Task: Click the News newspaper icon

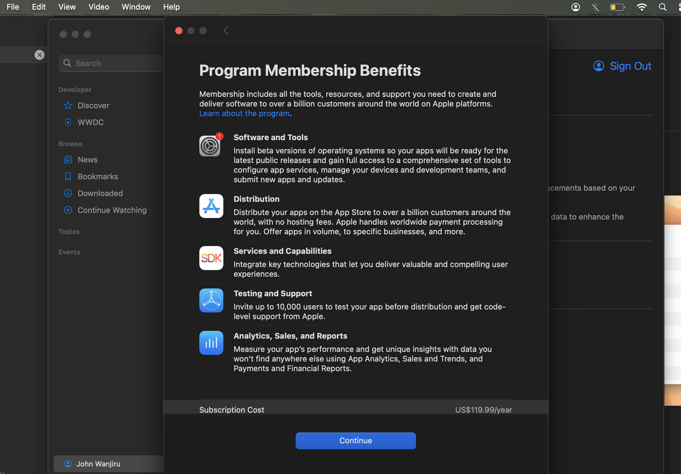Action: pyautogui.click(x=68, y=160)
